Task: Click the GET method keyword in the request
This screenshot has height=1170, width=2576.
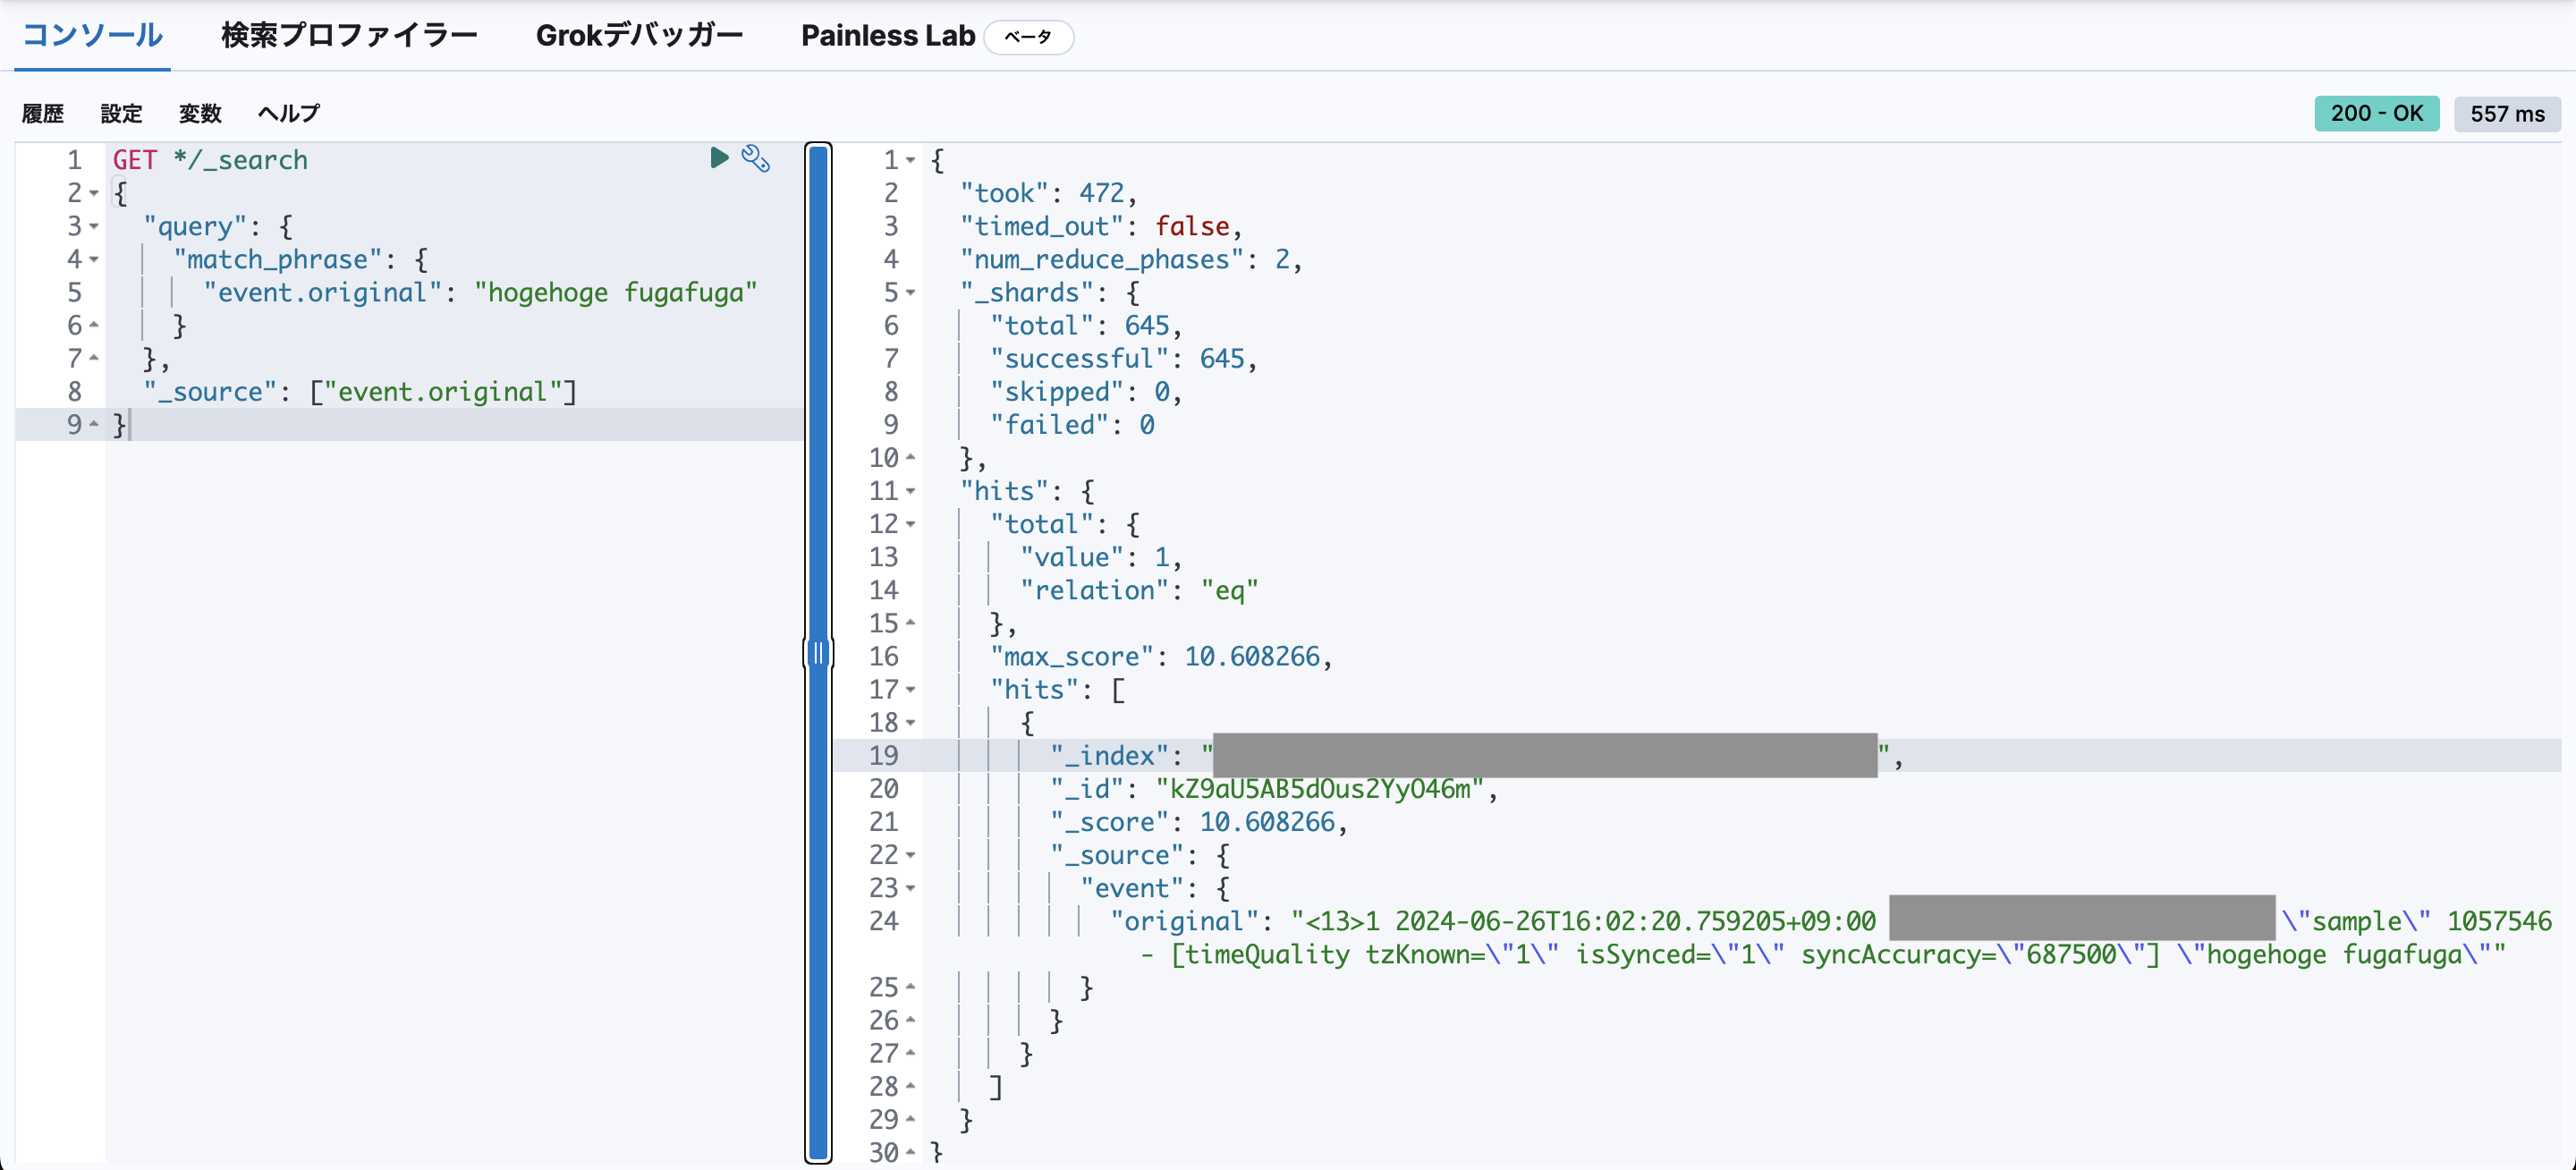Action: click(x=135, y=160)
